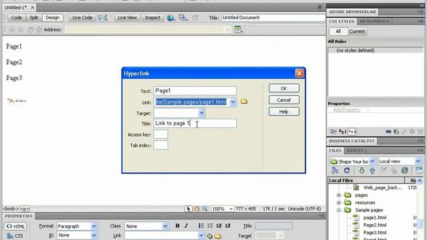427x240 pixels.
Task: Collapse the Sample pages folder
Action: pyautogui.click(x=339, y=210)
